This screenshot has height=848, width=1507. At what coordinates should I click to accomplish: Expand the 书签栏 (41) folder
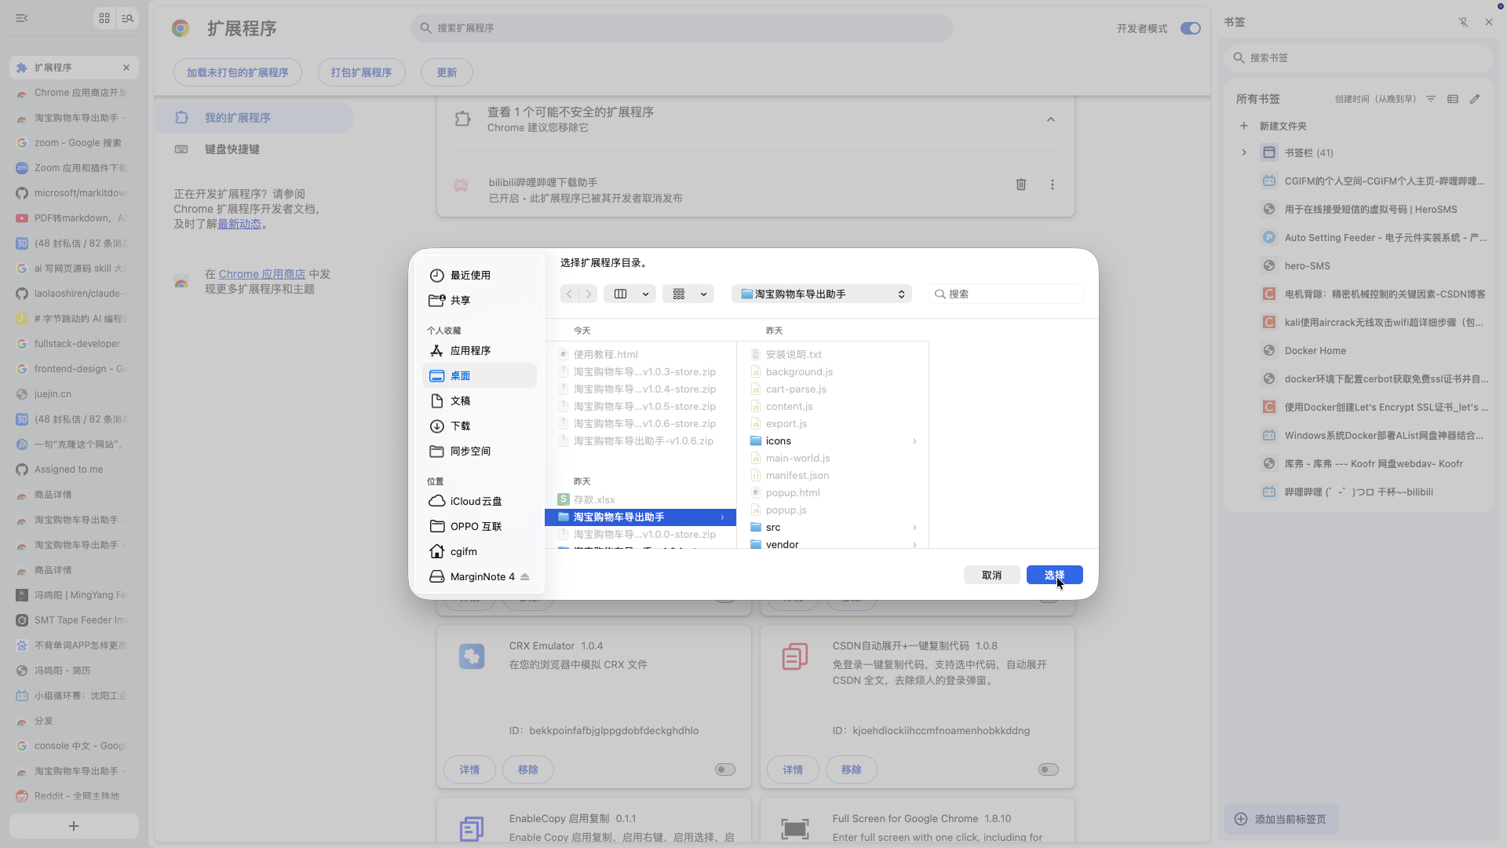pos(1244,152)
